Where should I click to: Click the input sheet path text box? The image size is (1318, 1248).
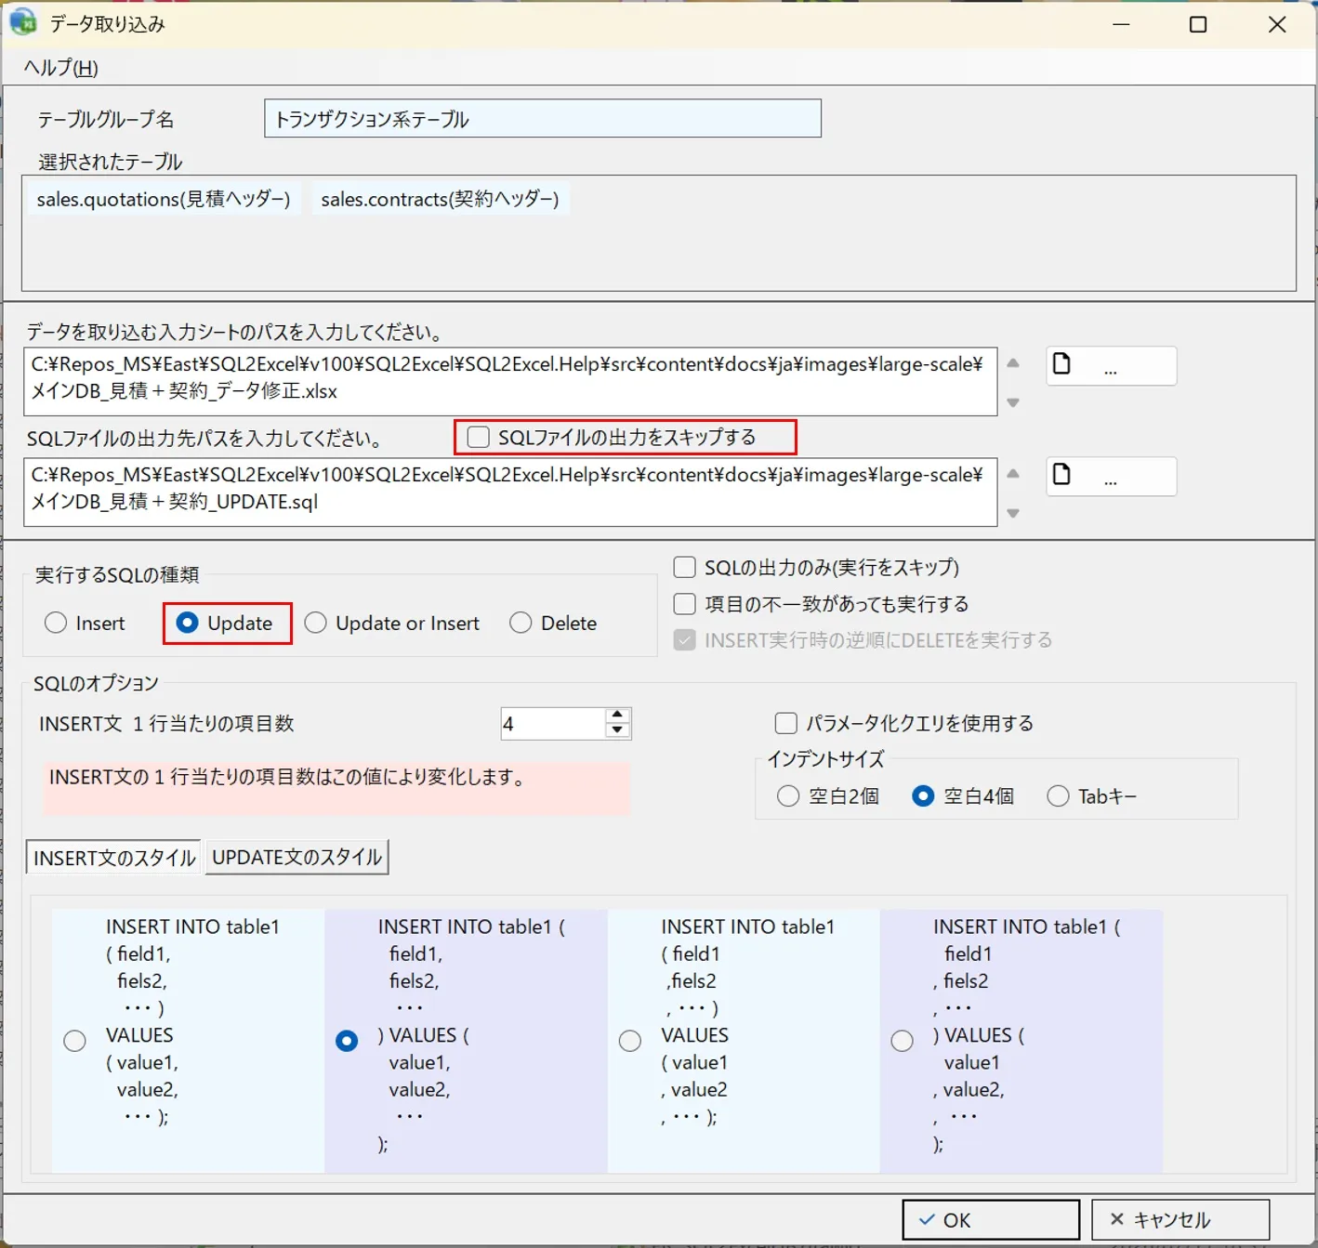tap(511, 382)
